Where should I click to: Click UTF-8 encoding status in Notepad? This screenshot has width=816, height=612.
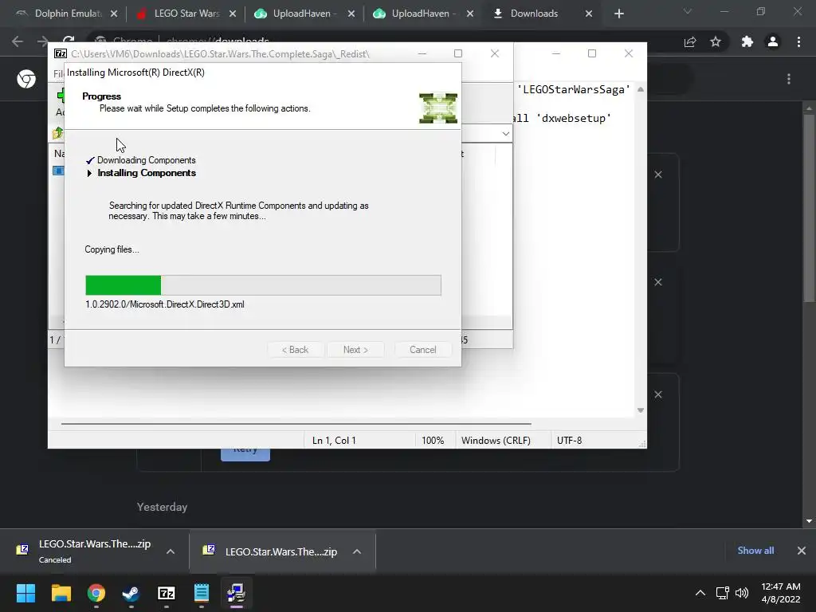(x=569, y=440)
